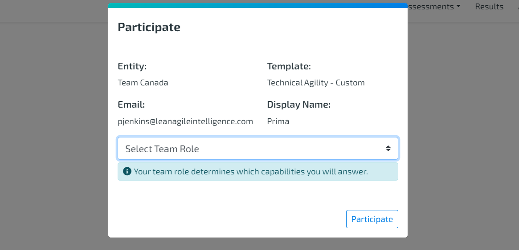Click the blue outlined Participate button
This screenshot has width=519, height=250.
point(372,219)
